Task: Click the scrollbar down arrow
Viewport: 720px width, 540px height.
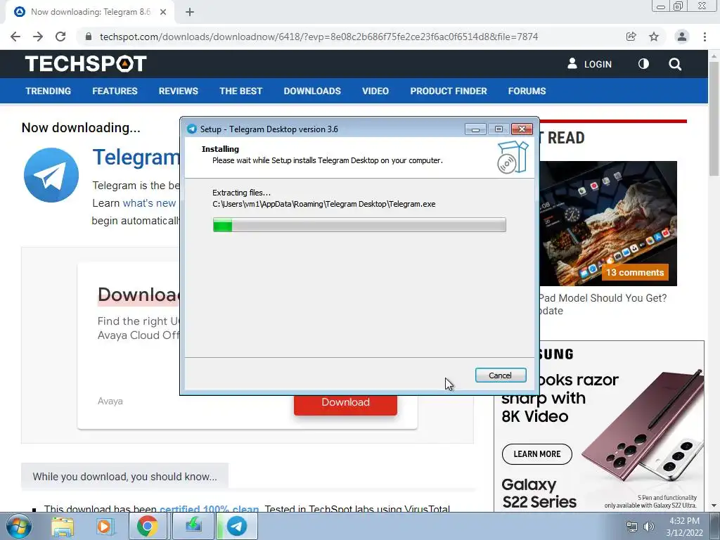Action: (x=714, y=506)
